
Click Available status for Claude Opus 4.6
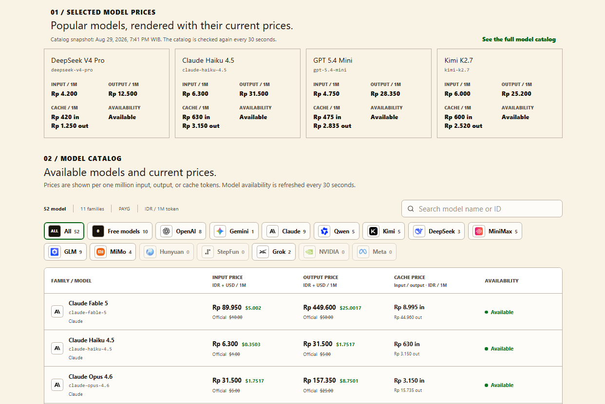pyautogui.click(x=499, y=385)
